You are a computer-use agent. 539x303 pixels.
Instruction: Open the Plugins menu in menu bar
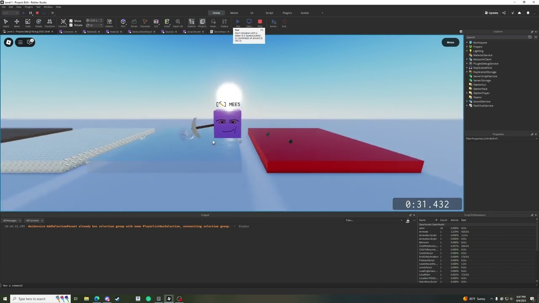[29, 7]
